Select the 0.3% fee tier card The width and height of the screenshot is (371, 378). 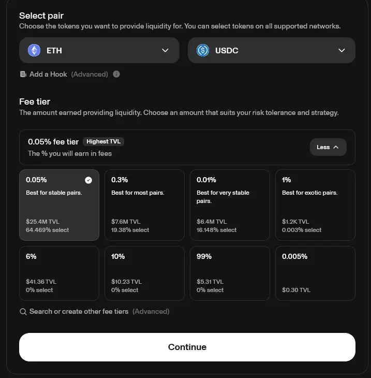click(144, 205)
